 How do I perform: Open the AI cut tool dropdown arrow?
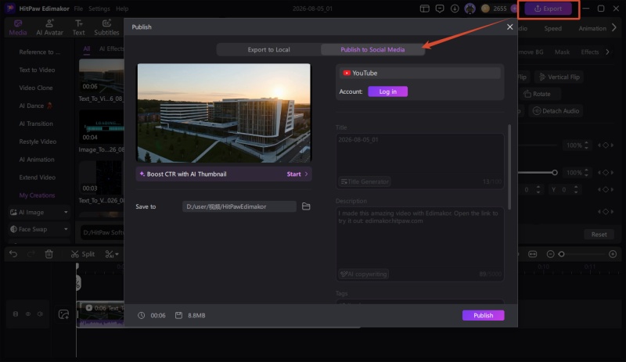tap(117, 254)
